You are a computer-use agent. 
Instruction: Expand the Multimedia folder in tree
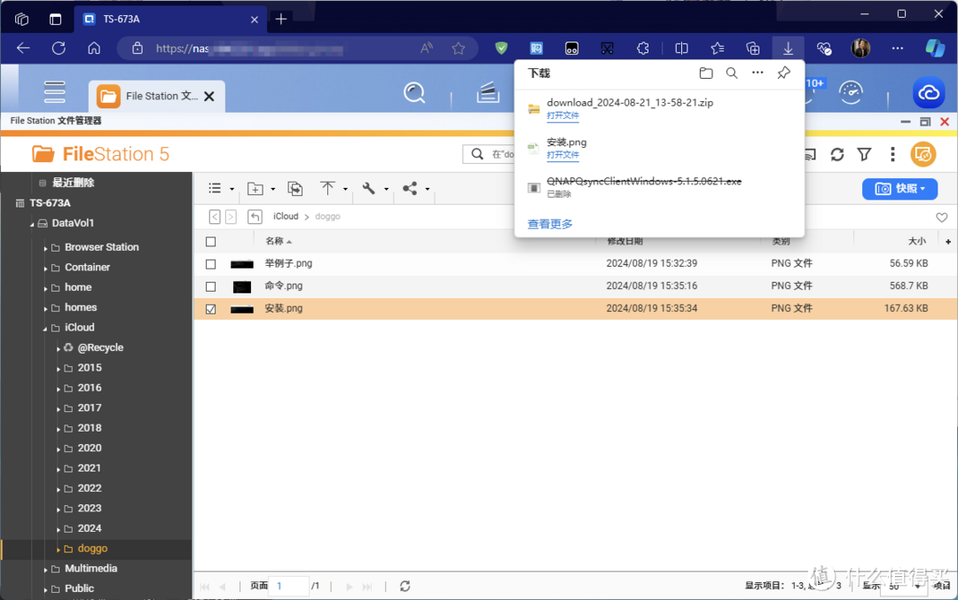tap(45, 569)
